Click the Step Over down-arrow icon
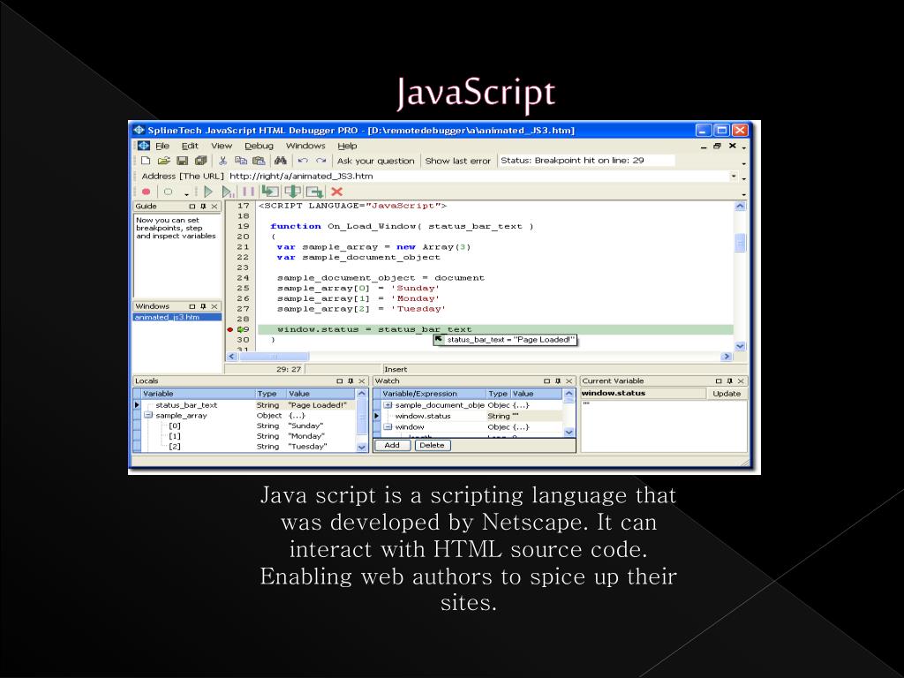The image size is (904, 678). 293,192
